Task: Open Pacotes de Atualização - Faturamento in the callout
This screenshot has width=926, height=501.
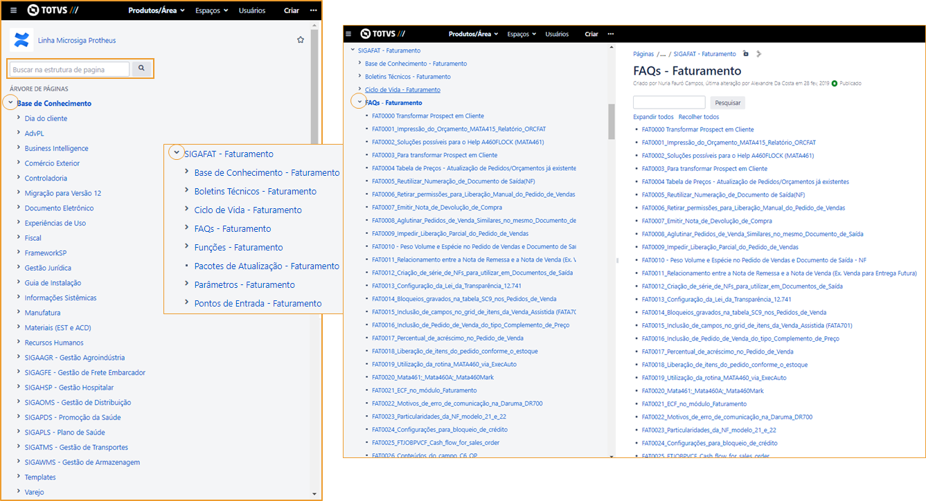Action: [x=267, y=266]
